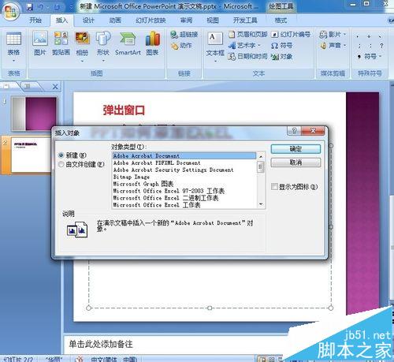Insert slide number (幻灯片编号)
Image resolution: width=394 pixels, height=362 pixels.
(x=291, y=34)
